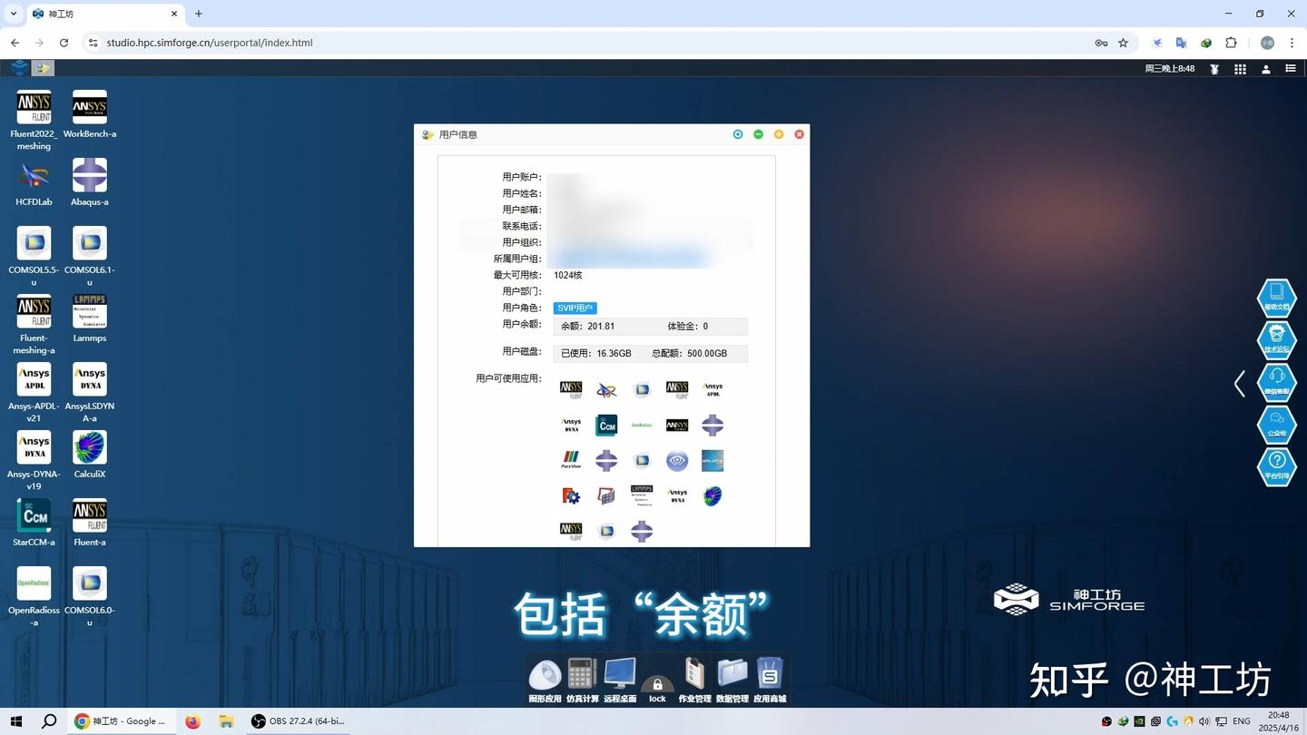
Task: Open the grid apps icon in portal top bar
Action: 1240,69
